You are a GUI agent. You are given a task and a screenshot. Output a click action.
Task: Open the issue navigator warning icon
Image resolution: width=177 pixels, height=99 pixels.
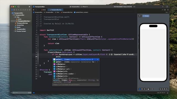(21, 10)
